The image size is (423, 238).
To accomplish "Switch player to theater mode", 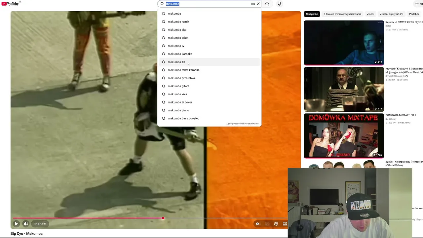I will point(285,224).
